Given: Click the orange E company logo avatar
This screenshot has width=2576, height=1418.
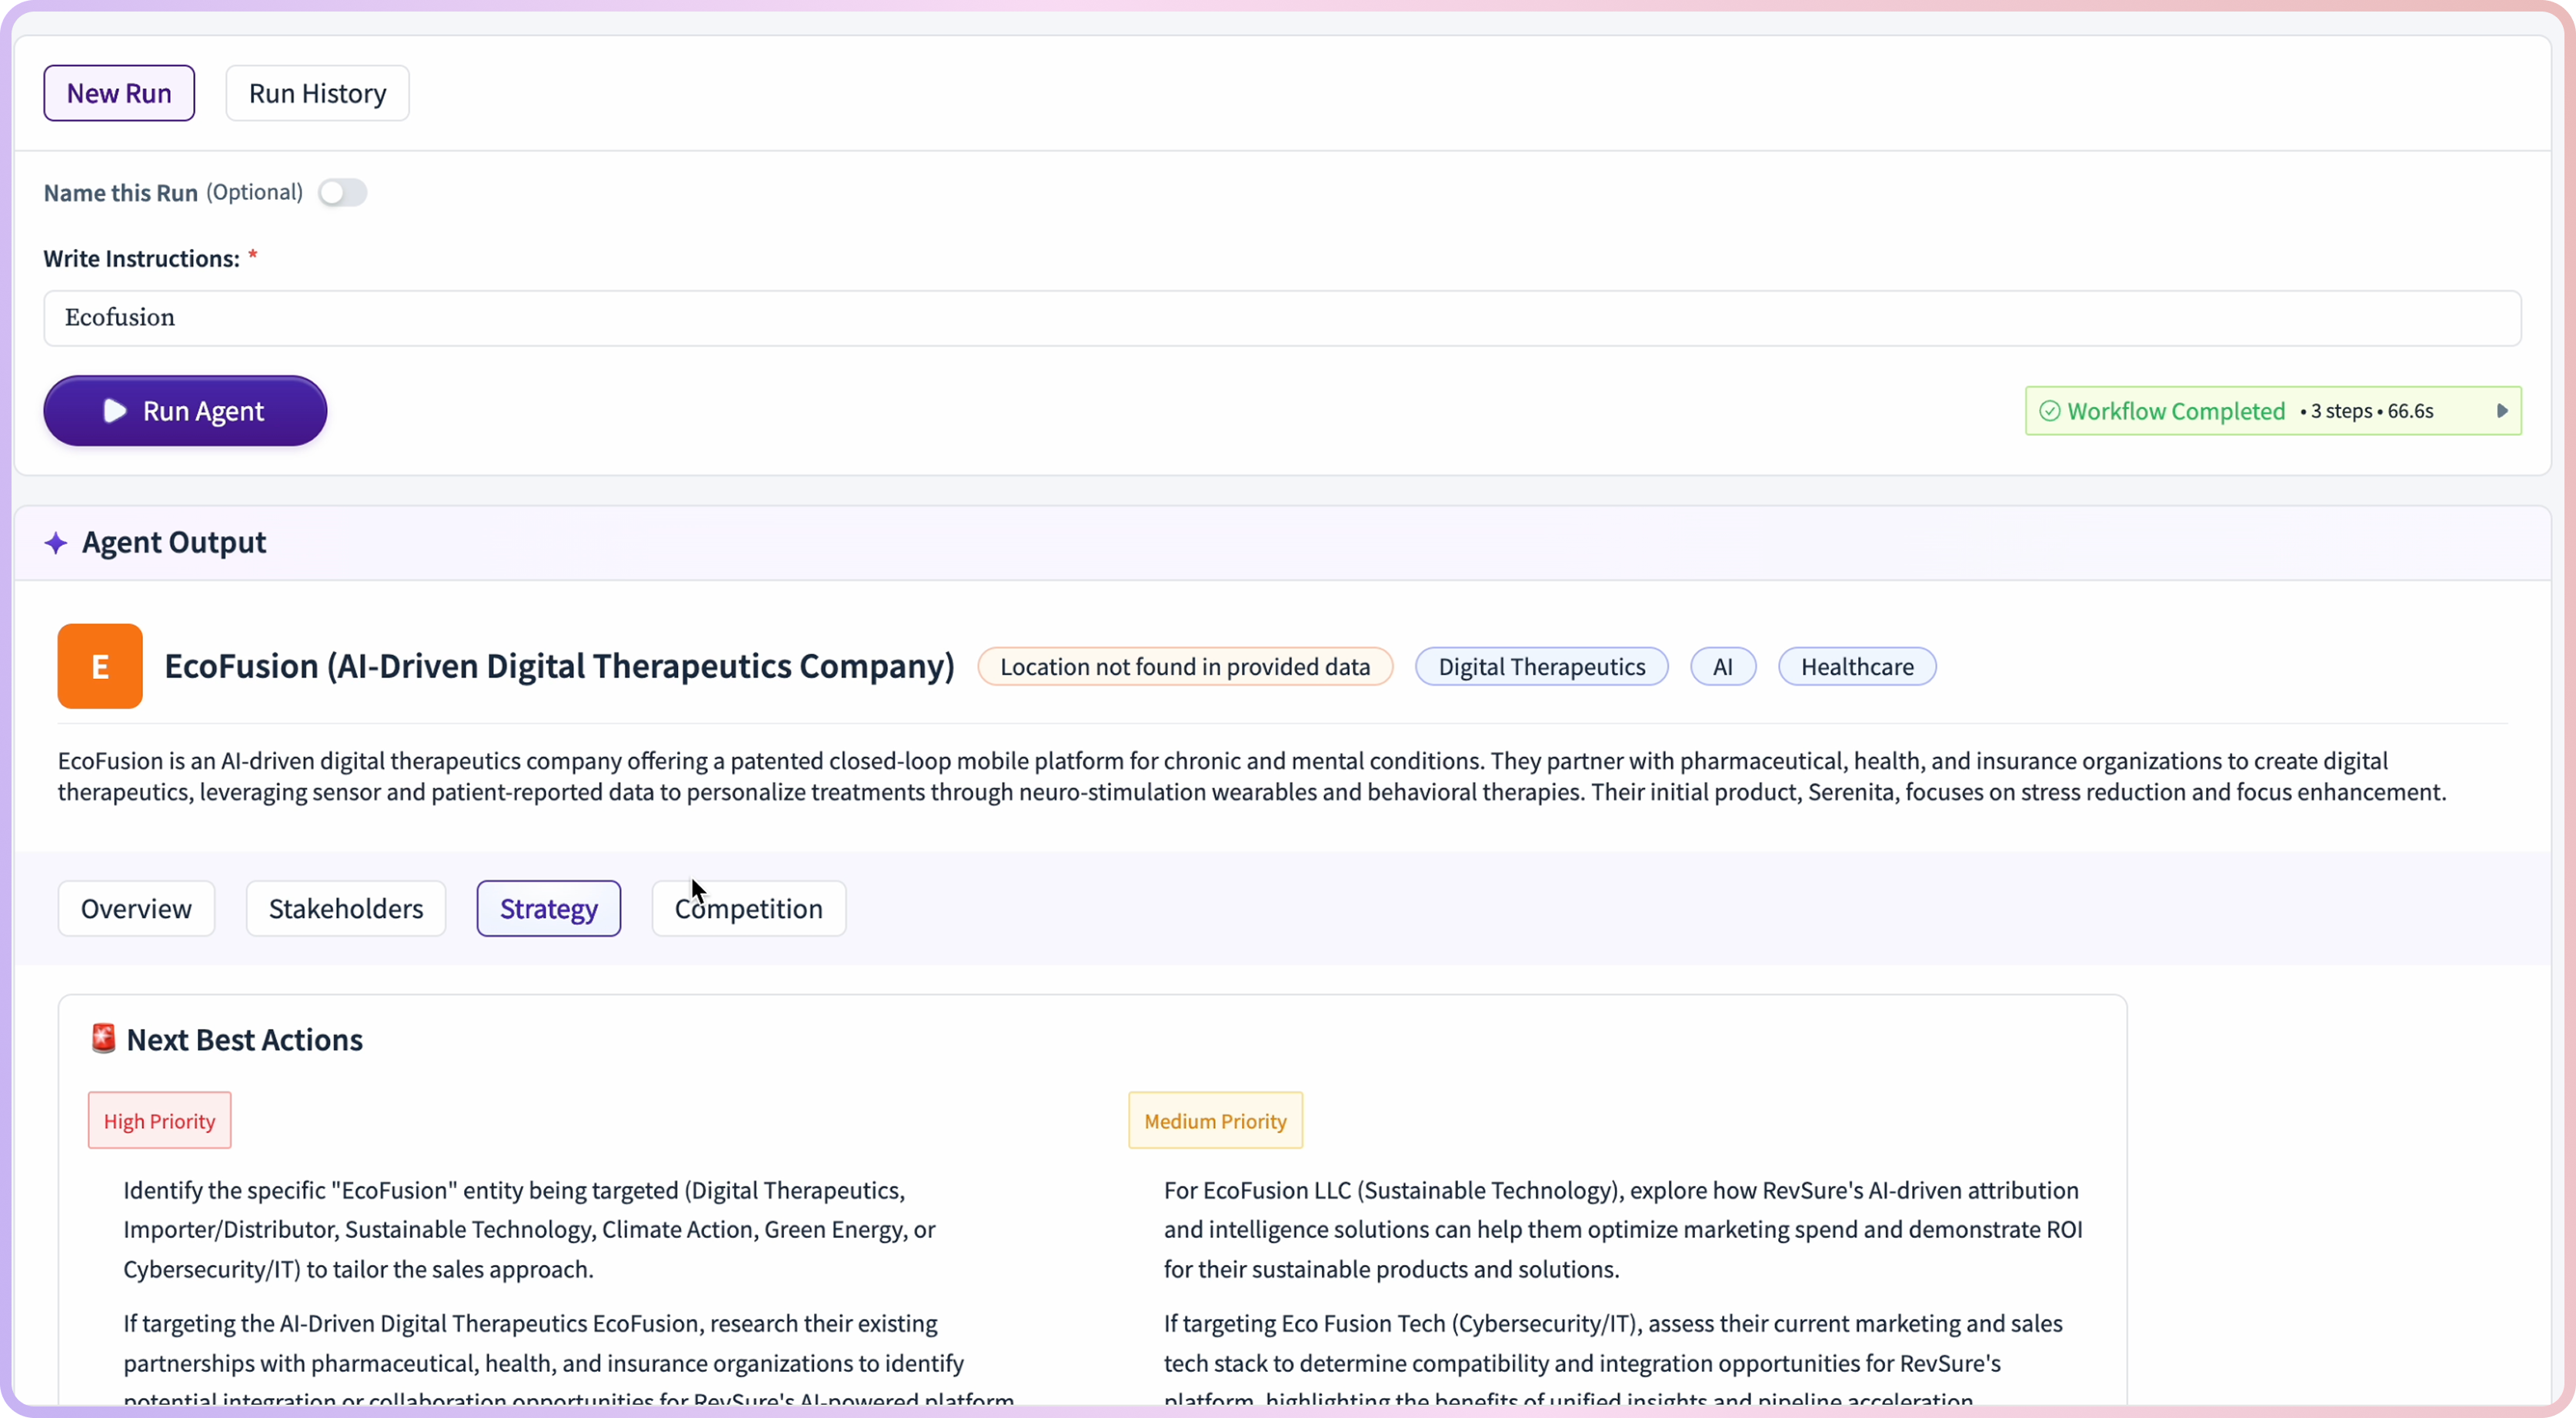Looking at the screenshot, I should (x=100, y=667).
